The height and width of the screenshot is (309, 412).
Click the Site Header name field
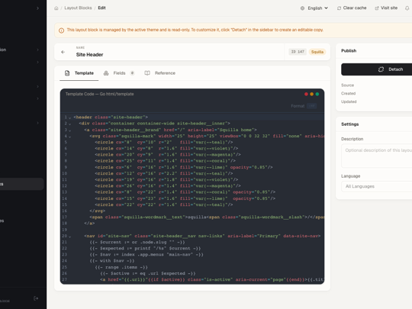pyautogui.click(x=89, y=55)
